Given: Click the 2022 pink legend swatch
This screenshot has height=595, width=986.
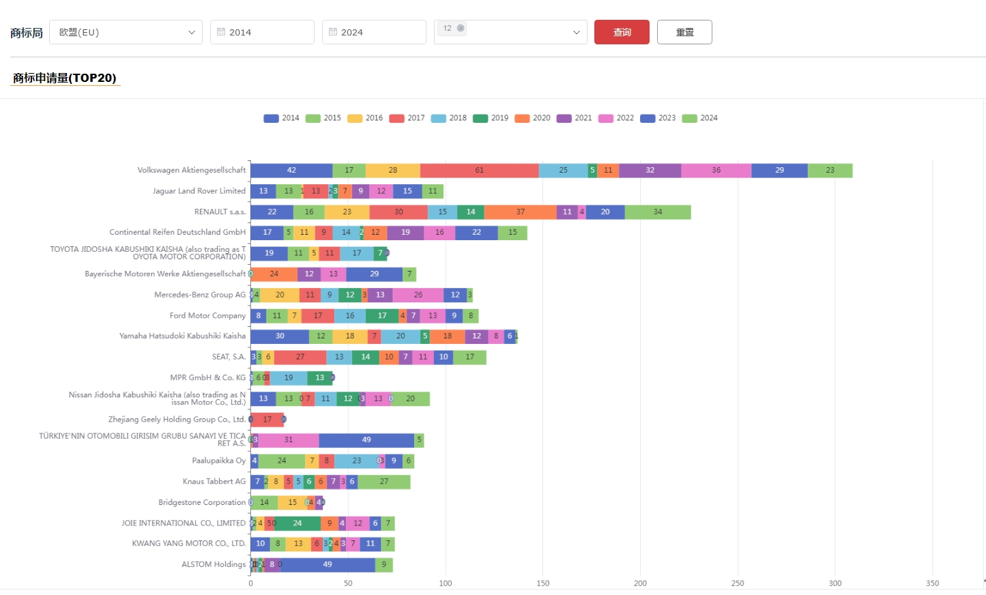Looking at the screenshot, I should coord(605,118).
